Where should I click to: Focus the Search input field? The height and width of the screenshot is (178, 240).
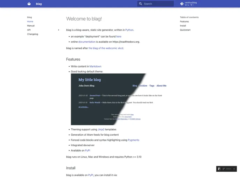[x=155, y=4]
